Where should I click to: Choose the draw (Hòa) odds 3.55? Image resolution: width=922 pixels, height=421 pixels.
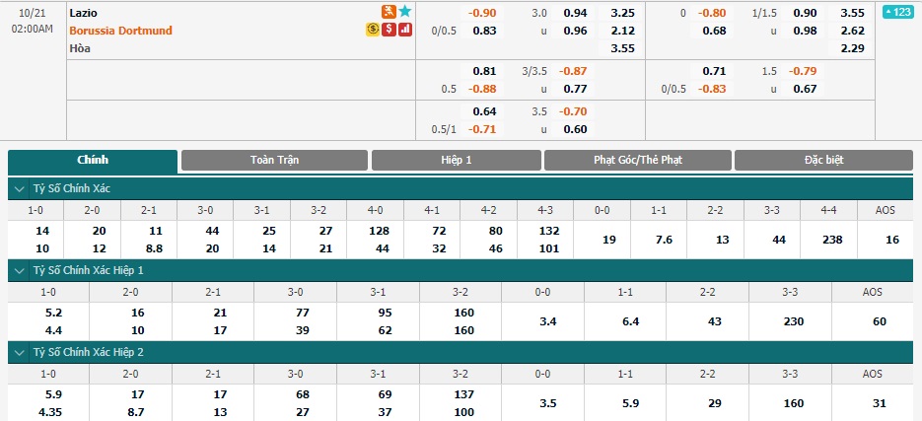coord(622,48)
